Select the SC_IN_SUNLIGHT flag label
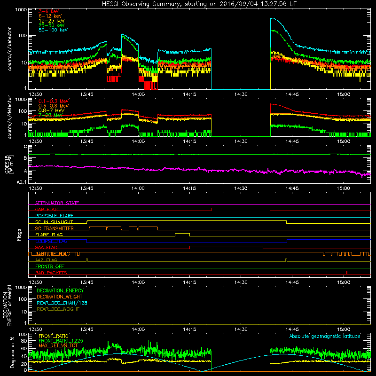The height and width of the screenshot is (376, 376). [x=54, y=222]
